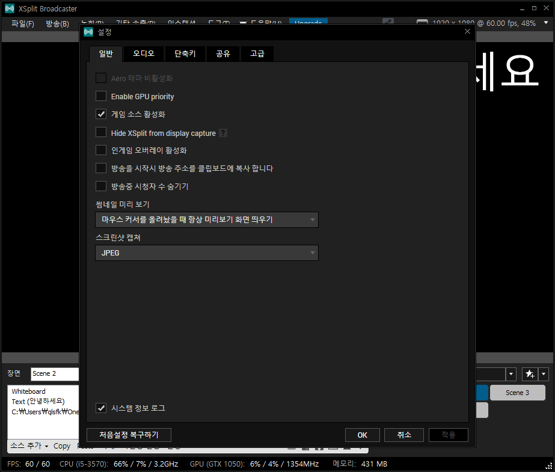Open the JPEG screenshot format dropdown
555x472 pixels.
(x=207, y=253)
